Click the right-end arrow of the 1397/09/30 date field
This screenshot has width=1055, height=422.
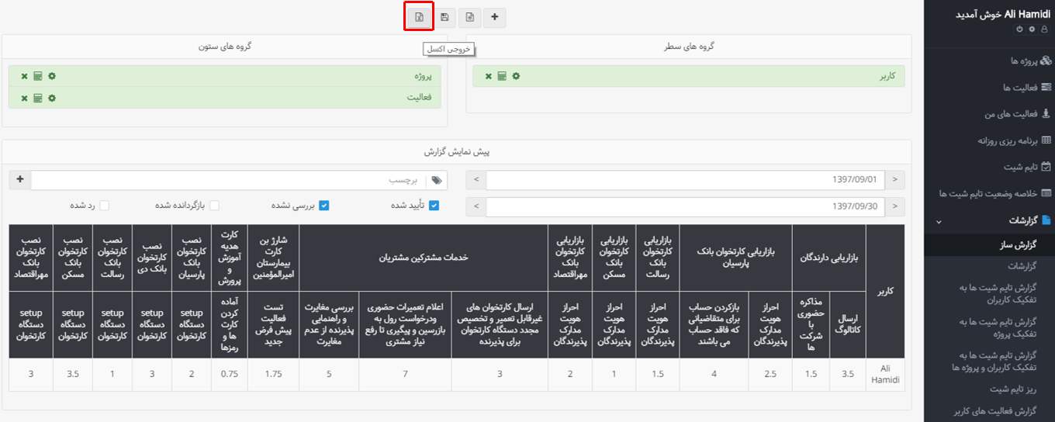(x=895, y=206)
